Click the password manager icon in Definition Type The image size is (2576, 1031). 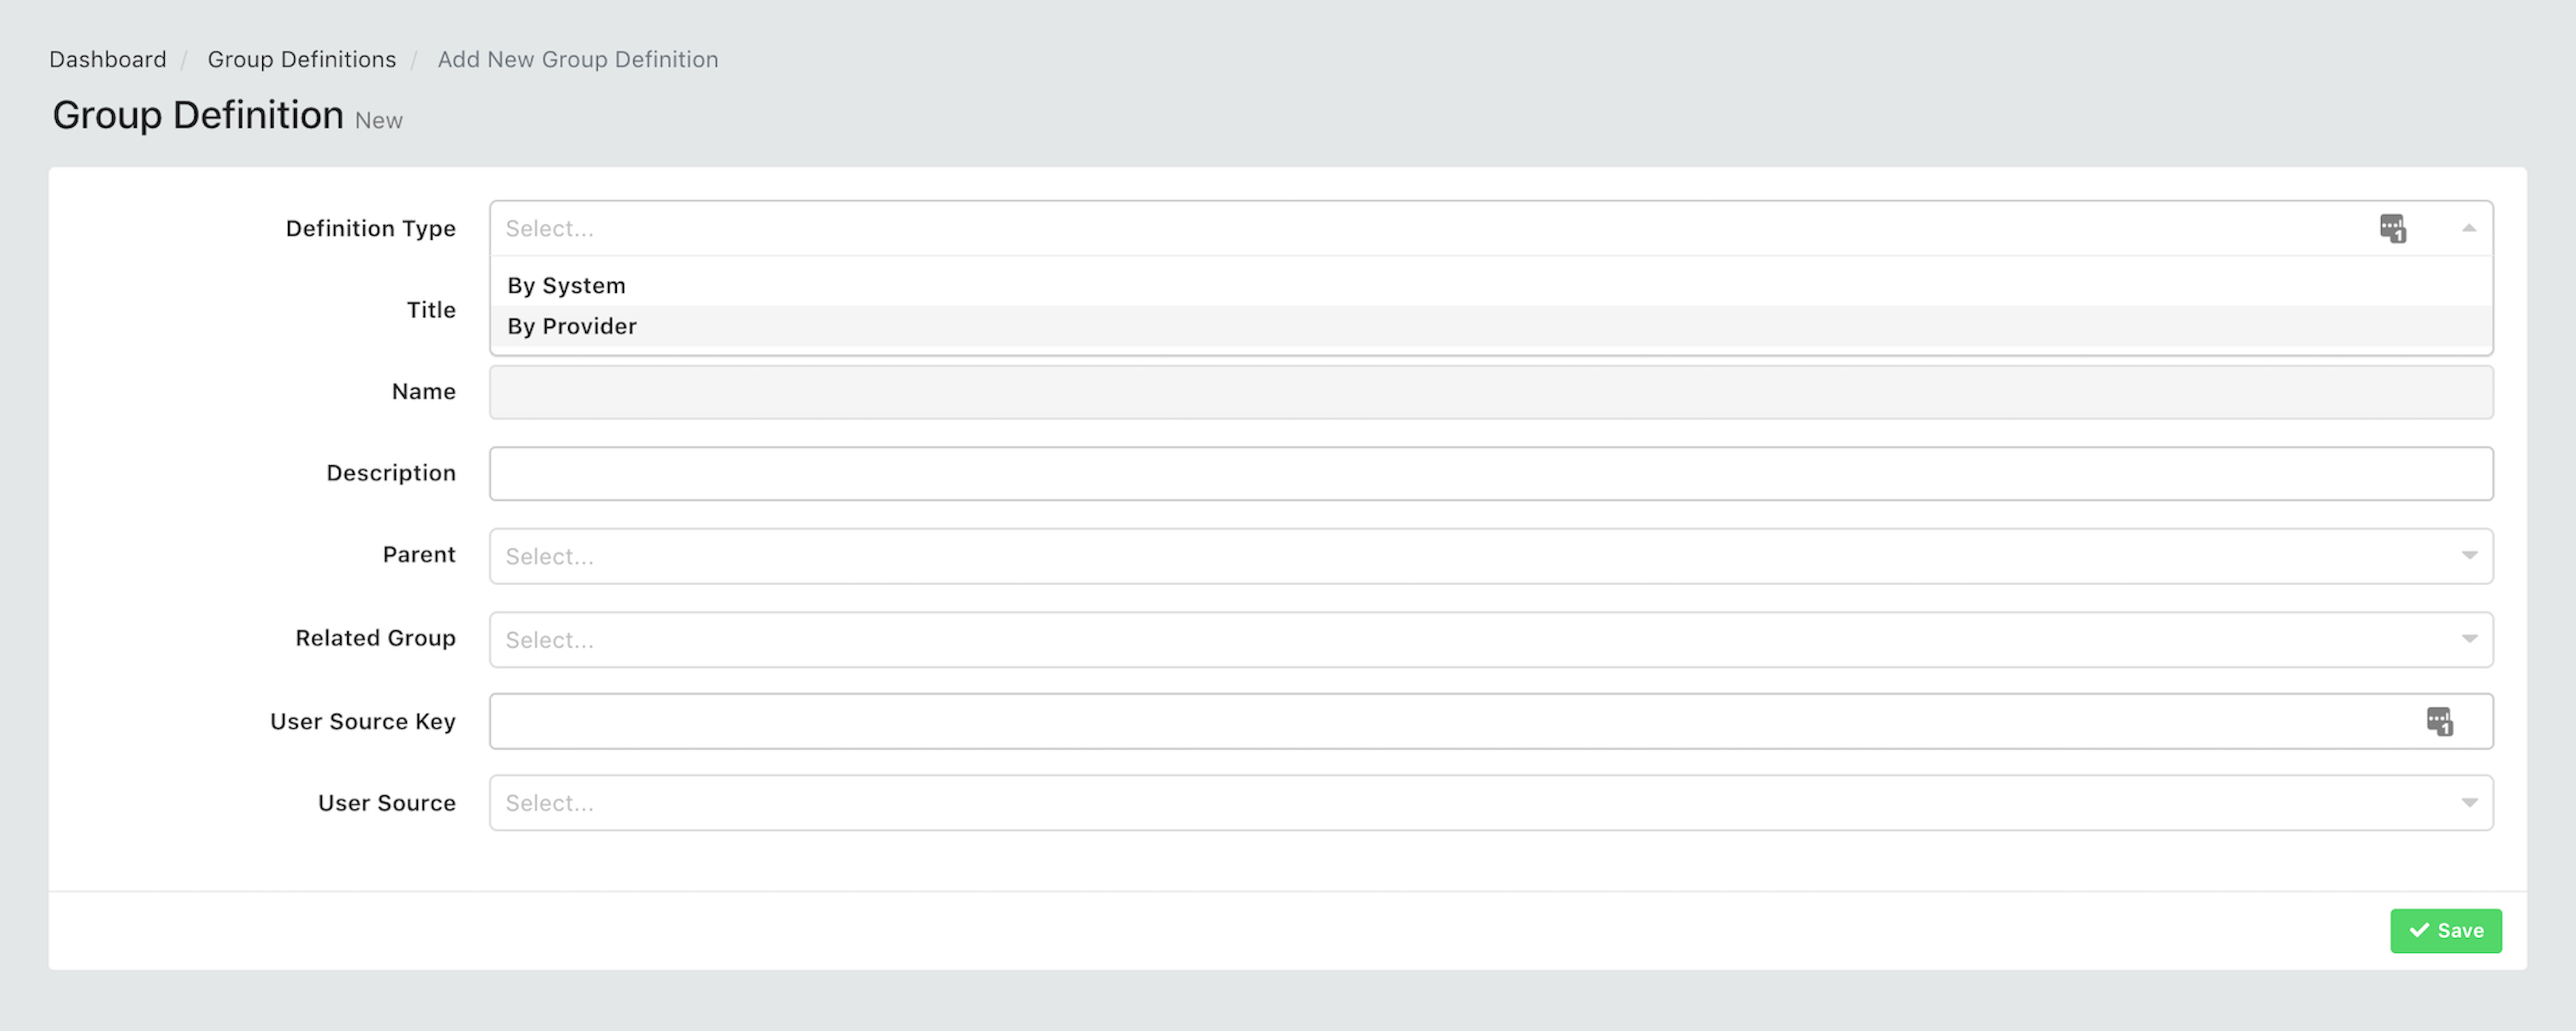[x=2392, y=229]
